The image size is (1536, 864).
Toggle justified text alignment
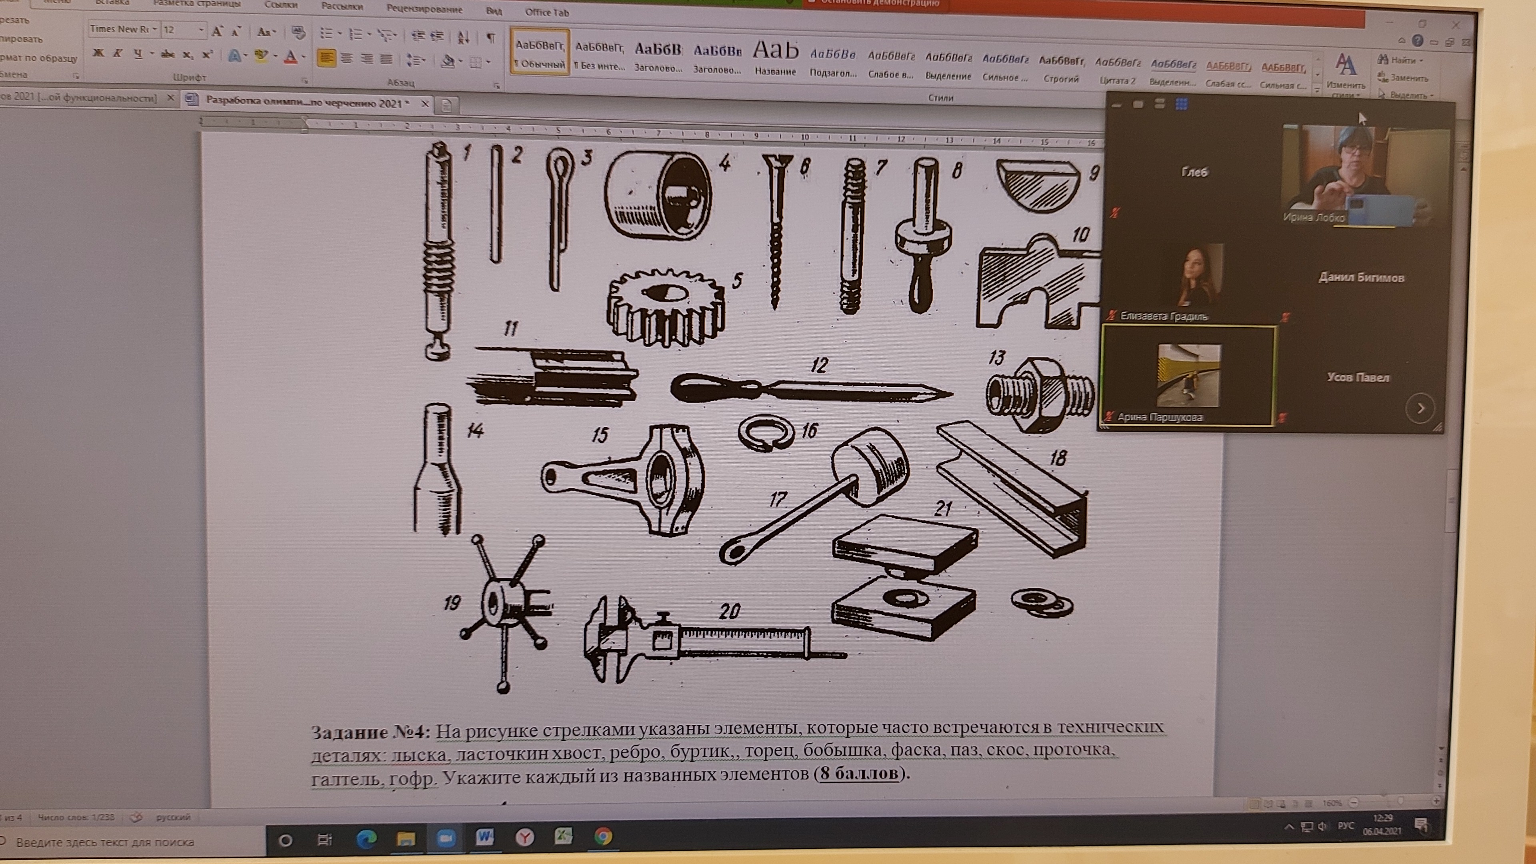pyautogui.click(x=386, y=59)
